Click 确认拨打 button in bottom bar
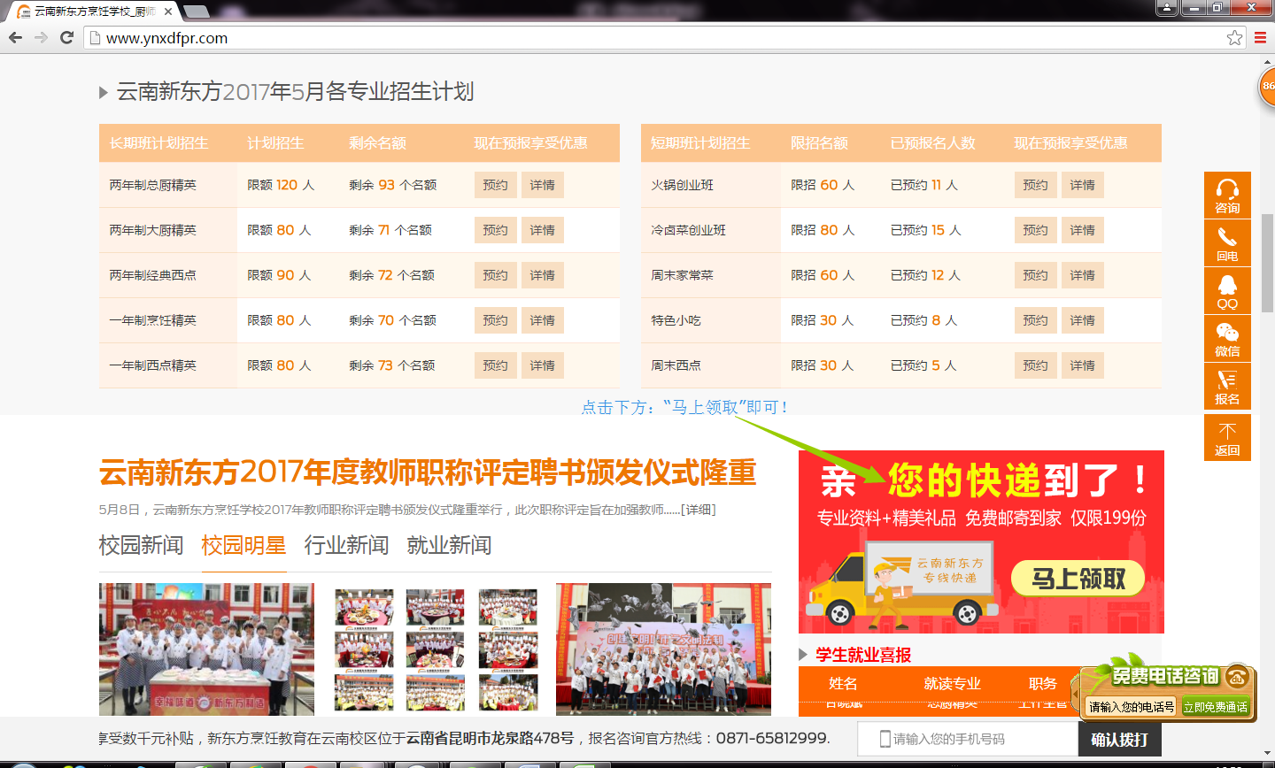 tap(1119, 739)
